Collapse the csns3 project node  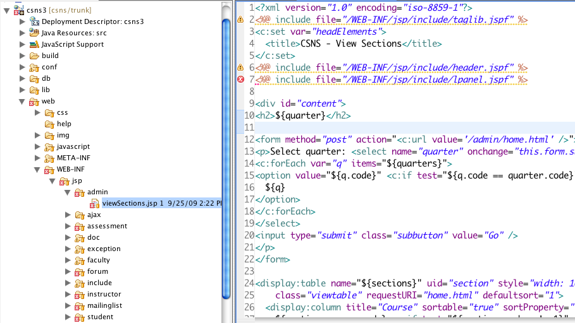coord(7,10)
